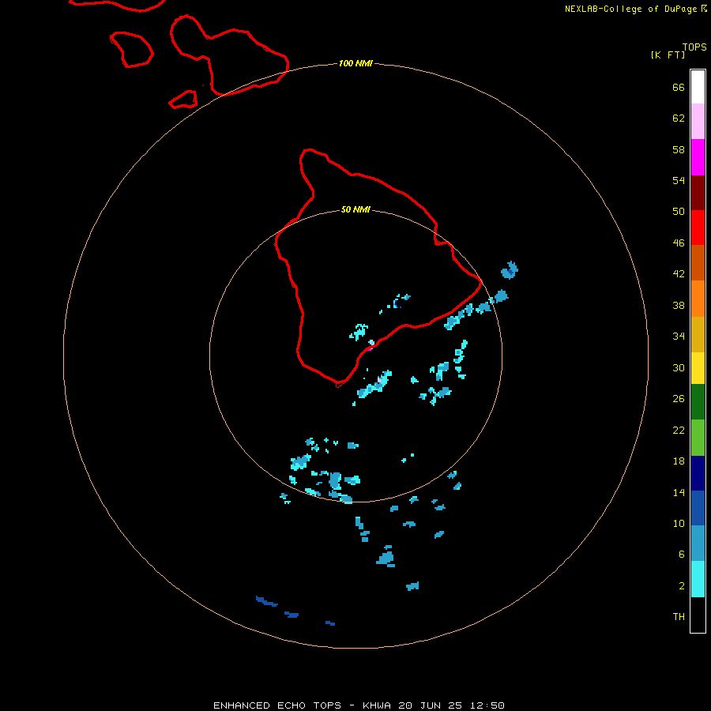
Task: Select the cyan legend swatch
Action: point(698,579)
